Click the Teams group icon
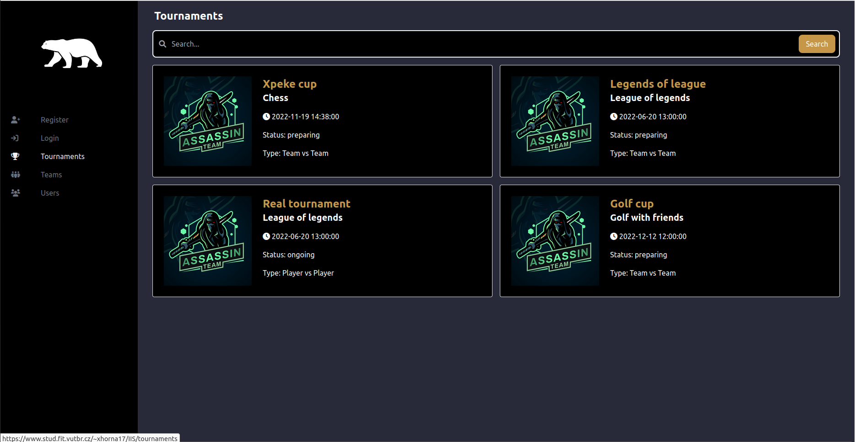Viewport: 855px width, 442px height. pos(16,175)
